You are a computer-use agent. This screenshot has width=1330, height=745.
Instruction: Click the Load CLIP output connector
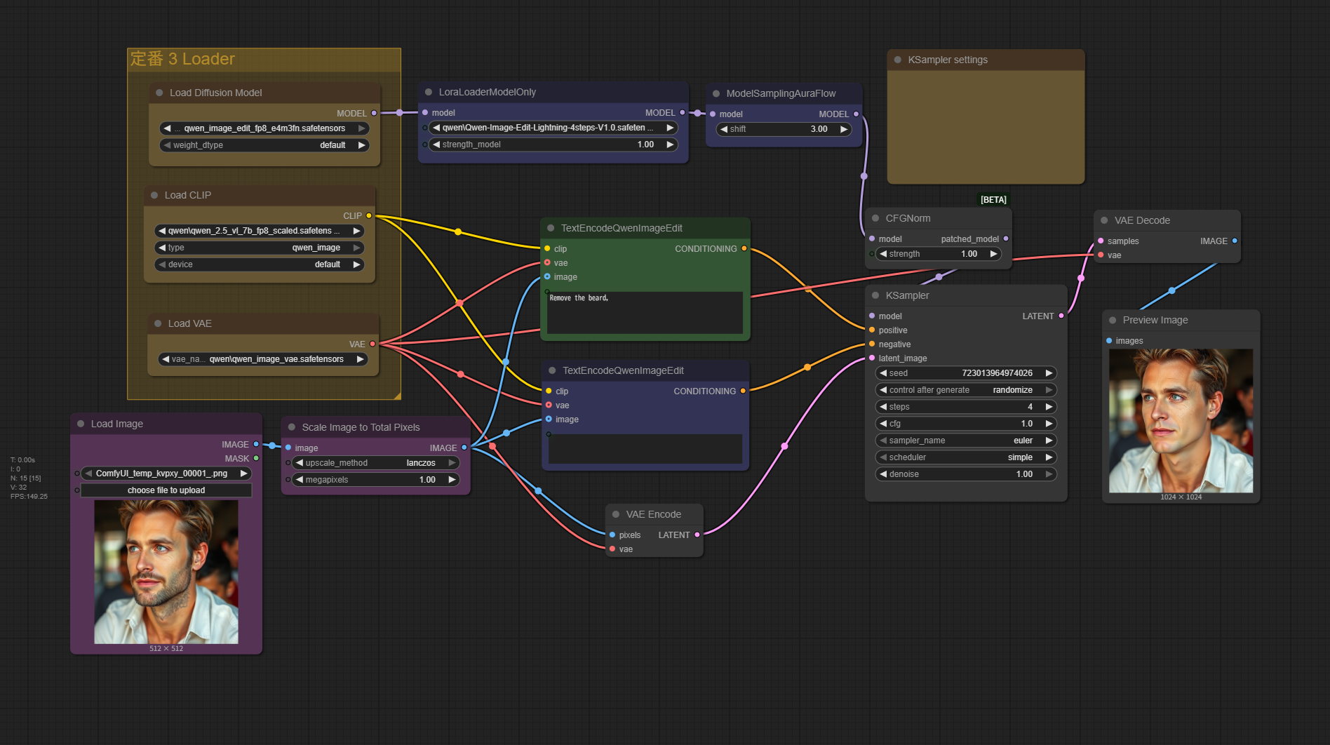tap(369, 215)
